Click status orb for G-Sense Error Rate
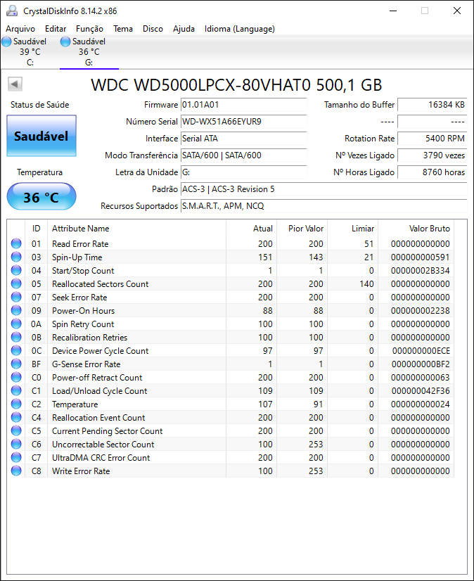This screenshot has height=581, width=474. coord(16,364)
